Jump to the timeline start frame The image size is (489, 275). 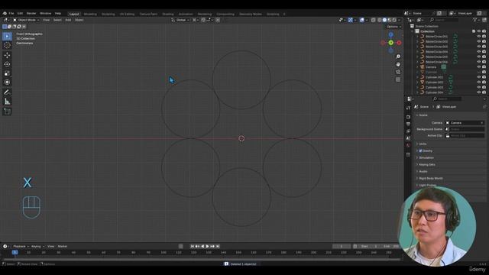click(192, 246)
